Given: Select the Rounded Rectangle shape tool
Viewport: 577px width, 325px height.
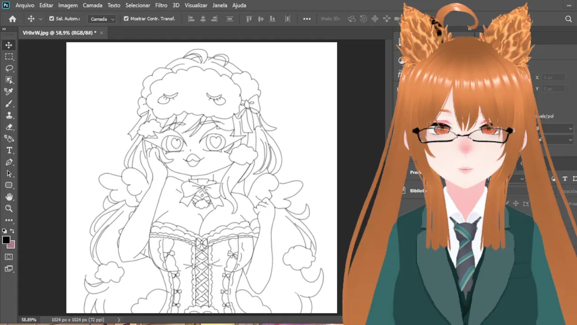Looking at the screenshot, I should (9, 185).
